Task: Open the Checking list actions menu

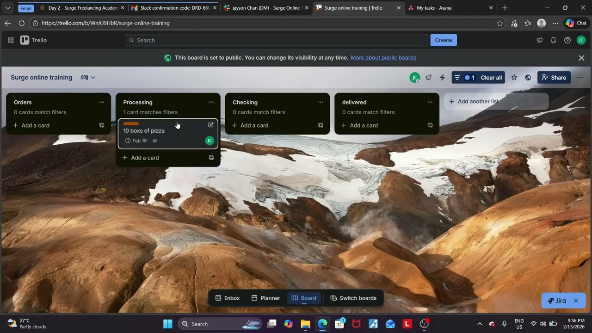Action: [x=321, y=102]
